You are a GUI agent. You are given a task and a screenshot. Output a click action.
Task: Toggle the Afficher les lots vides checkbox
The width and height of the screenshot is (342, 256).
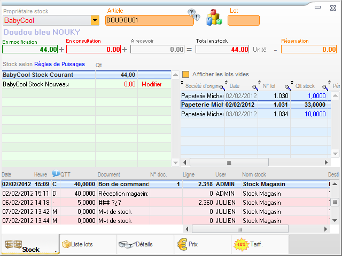click(186, 74)
